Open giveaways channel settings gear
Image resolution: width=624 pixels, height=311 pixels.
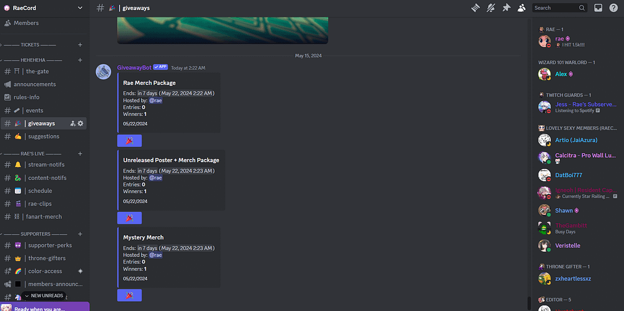[80, 123]
